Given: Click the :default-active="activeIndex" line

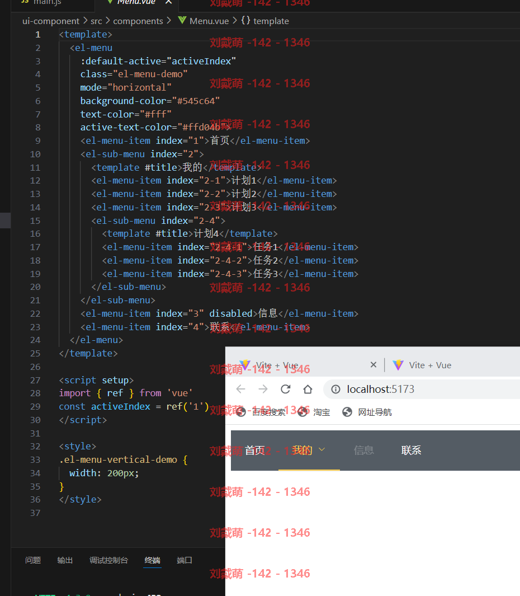Looking at the screenshot, I should [158, 61].
